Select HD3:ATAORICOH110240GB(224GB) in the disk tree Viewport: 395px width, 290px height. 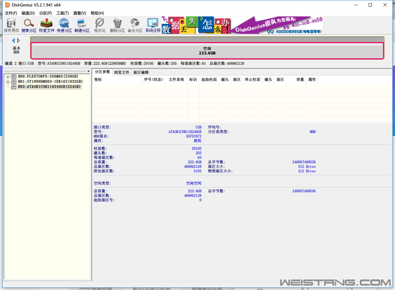pos(49,87)
